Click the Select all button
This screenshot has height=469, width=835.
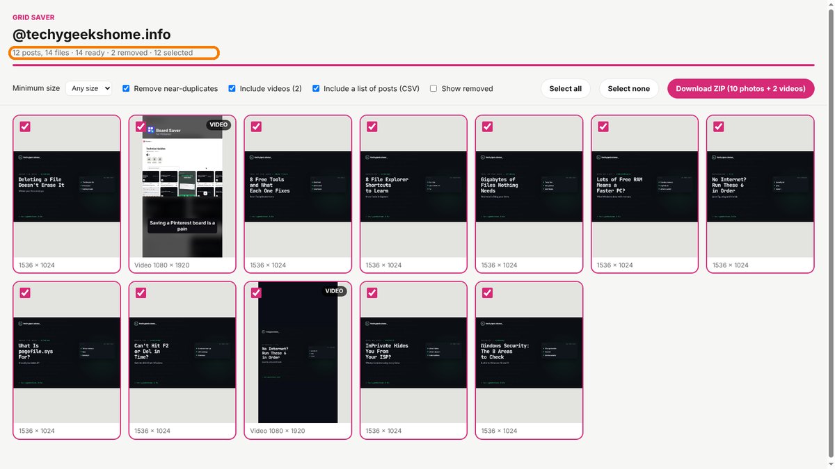click(566, 88)
